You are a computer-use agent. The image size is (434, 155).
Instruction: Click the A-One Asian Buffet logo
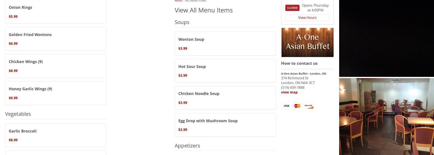(307, 42)
